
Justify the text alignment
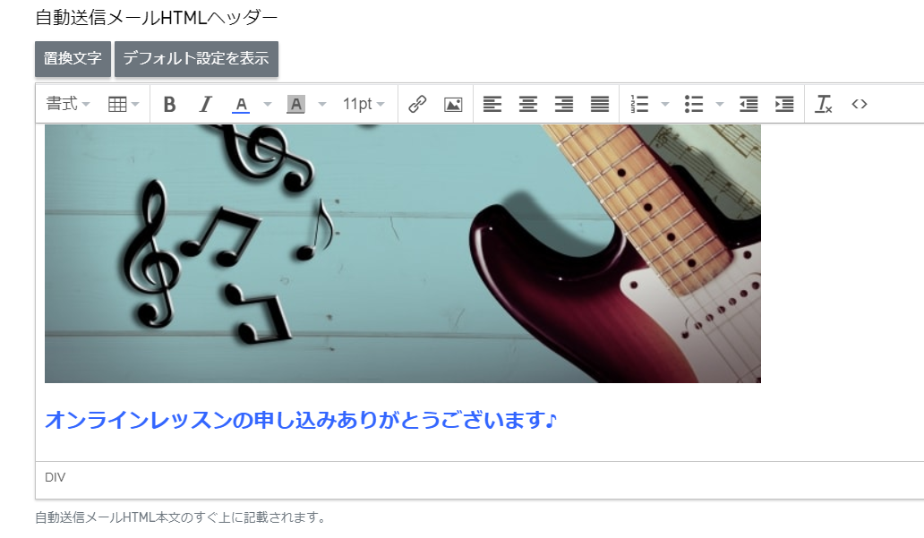coord(600,105)
